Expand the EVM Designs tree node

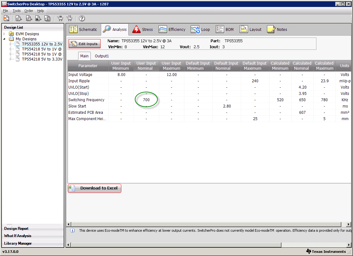[x=4, y=34]
